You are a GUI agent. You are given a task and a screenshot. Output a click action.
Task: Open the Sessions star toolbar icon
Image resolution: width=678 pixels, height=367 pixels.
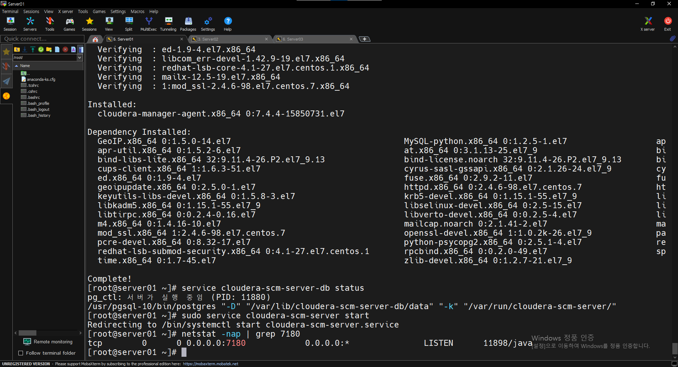pos(89,24)
